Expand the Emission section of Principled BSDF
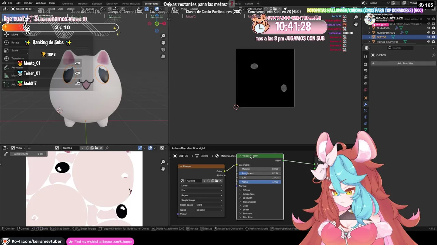 point(240,213)
